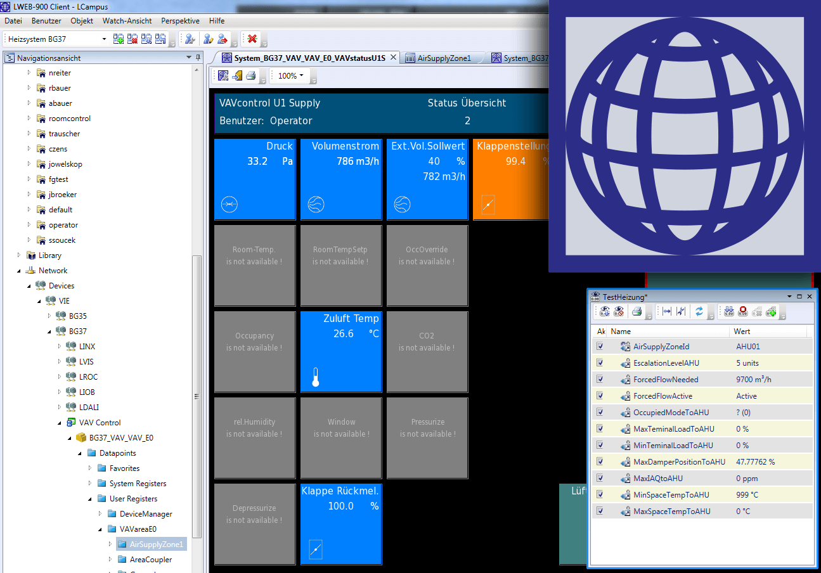Click the Klappenstellung orange tile
The height and width of the screenshot is (573, 821).
(x=510, y=179)
